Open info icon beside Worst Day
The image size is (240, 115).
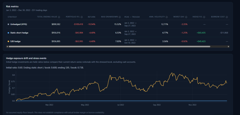point(186,17)
